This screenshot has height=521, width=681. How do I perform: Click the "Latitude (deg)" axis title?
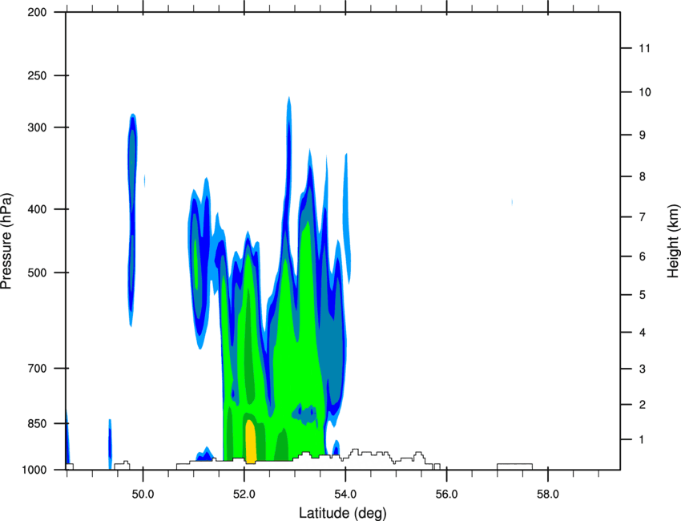point(342,513)
